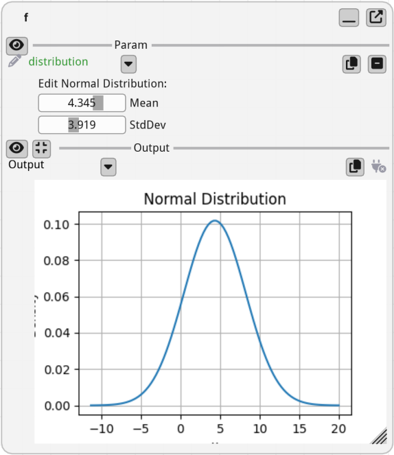Click the Mean value field 4.345
The image size is (394, 455).
[82, 103]
